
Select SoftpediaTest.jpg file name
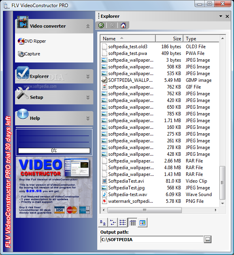click(126, 188)
